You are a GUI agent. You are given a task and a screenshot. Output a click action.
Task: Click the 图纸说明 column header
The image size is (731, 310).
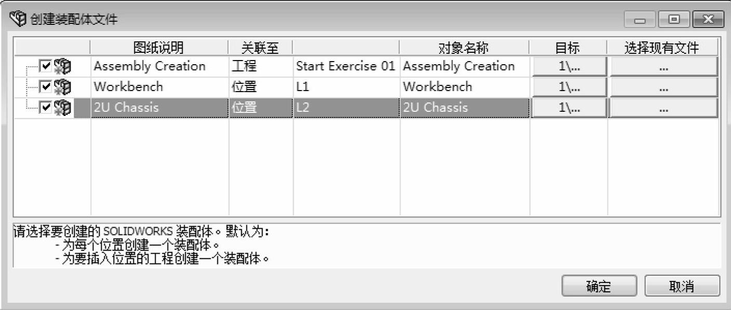pyautogui.click(x=159, y=48)
